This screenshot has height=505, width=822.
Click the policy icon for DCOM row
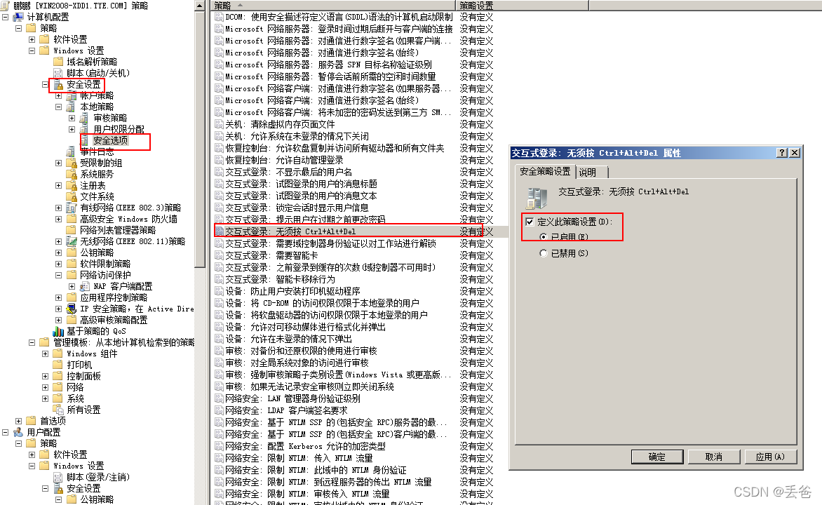[x=219, y=17]
